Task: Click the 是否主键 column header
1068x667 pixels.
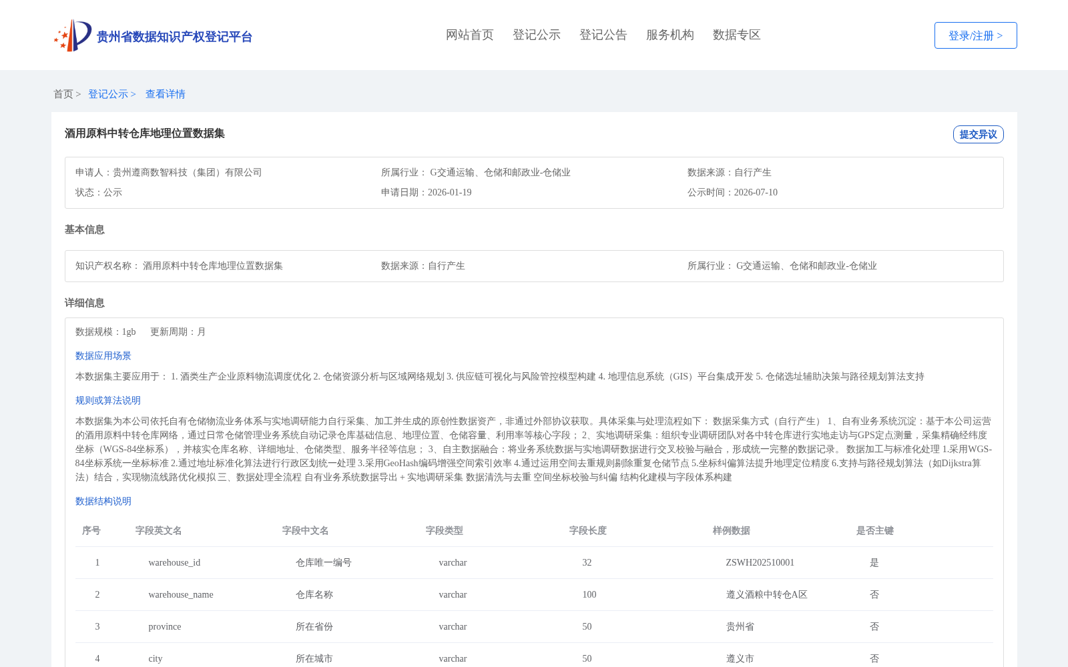Action: point(875,530)
